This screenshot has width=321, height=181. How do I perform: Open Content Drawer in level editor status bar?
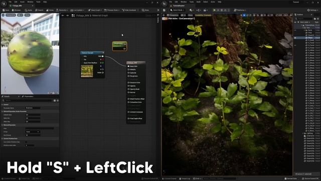click(170, 179)
